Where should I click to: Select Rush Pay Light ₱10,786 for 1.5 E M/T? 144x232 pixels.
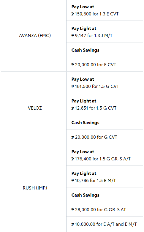click(x=105, y=176)
